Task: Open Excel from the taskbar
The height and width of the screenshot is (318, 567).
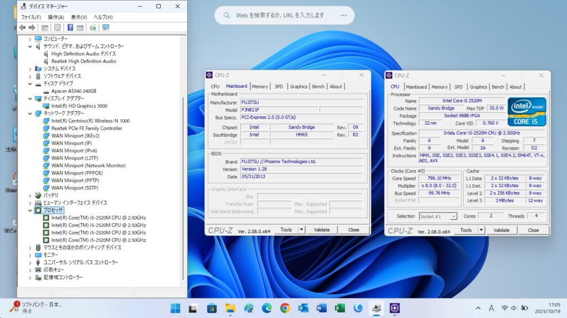Action: (x=340, y=308)
